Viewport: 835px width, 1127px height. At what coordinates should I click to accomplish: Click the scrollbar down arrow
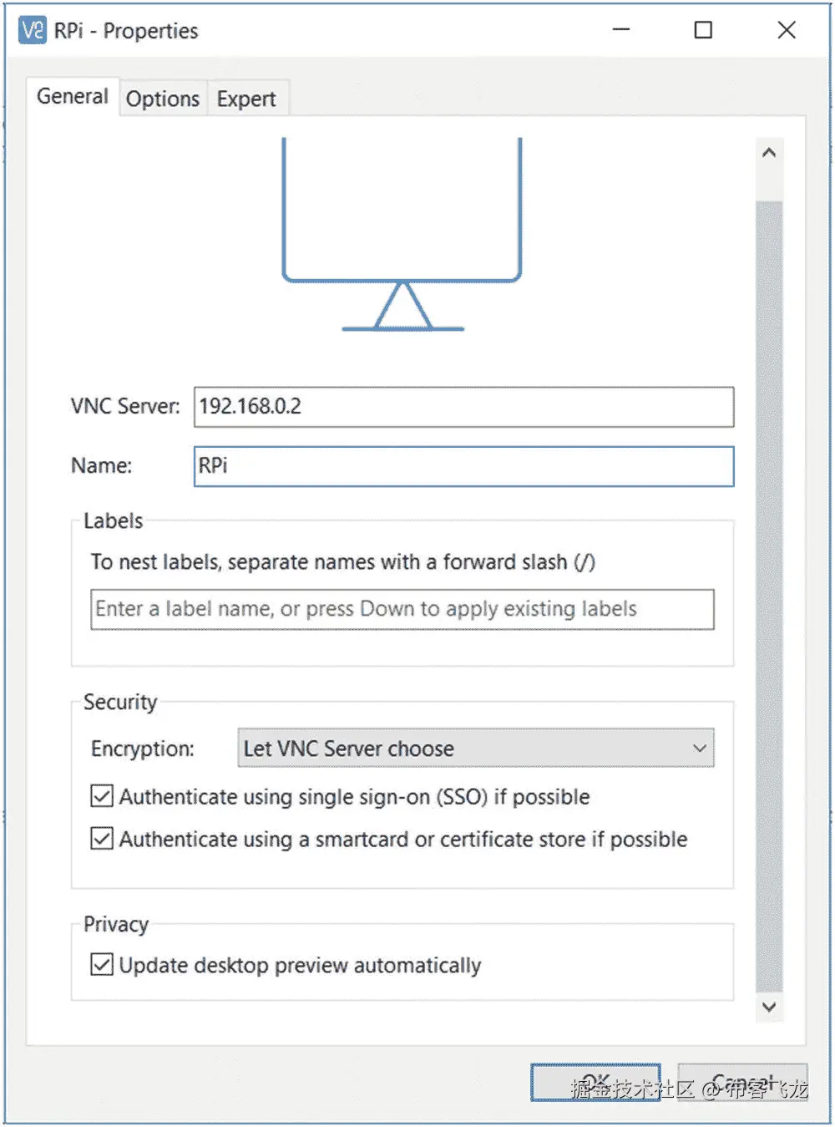769,1007
